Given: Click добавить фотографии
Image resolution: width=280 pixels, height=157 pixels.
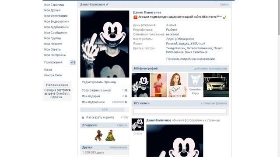Looking at the screenshot, I should (210, 68).
